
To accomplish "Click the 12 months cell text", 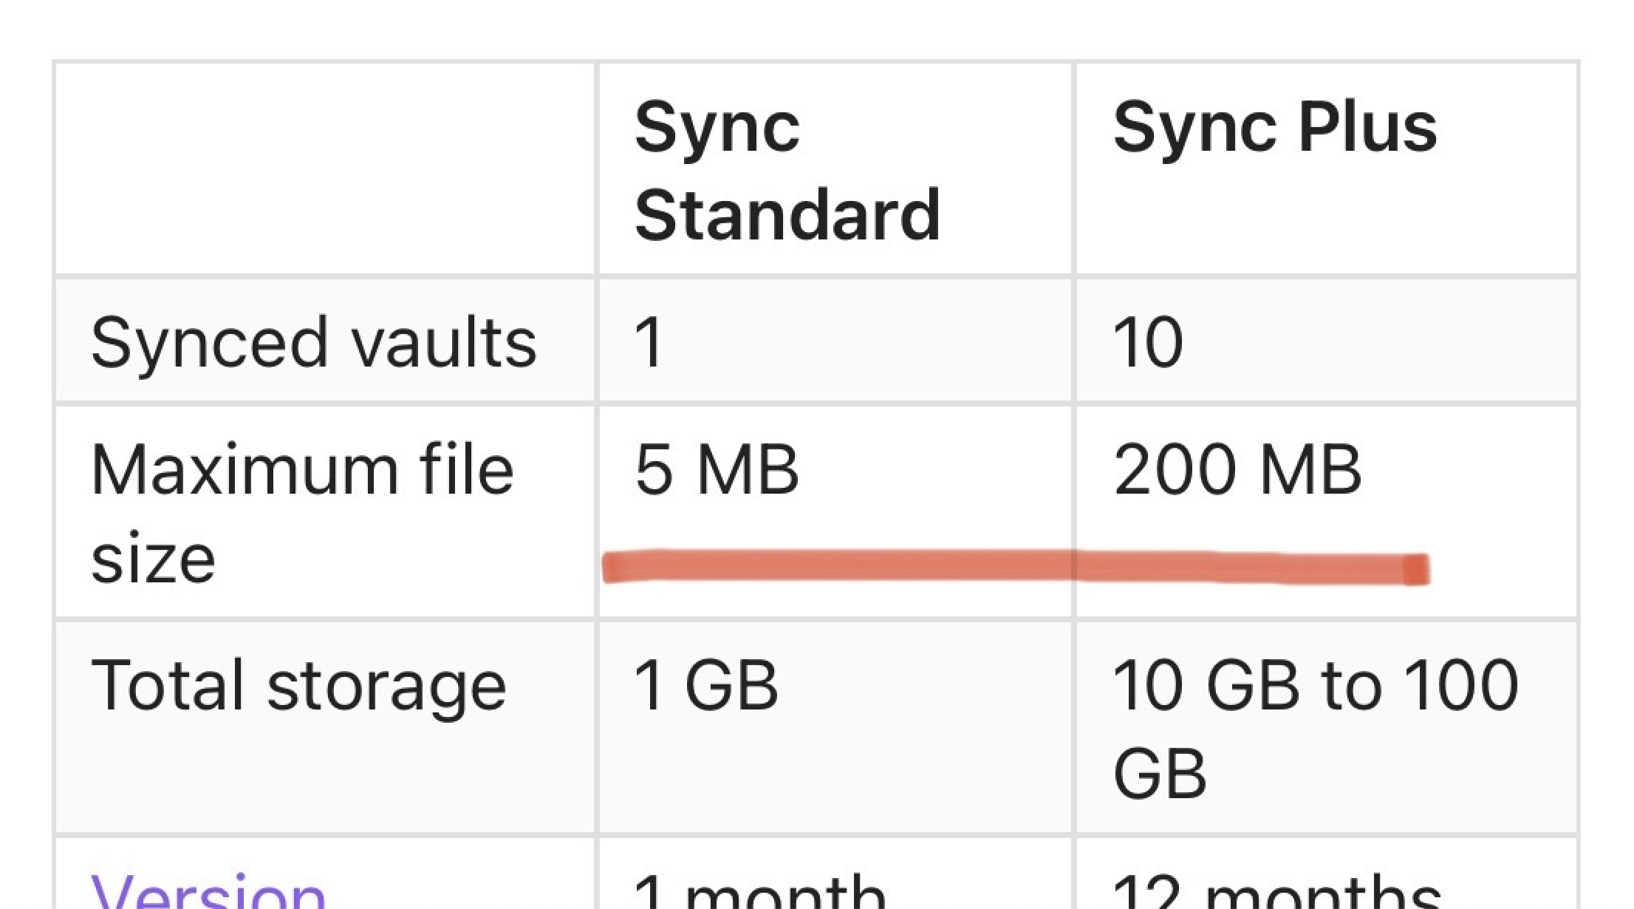I will (x=1276, y=896).
